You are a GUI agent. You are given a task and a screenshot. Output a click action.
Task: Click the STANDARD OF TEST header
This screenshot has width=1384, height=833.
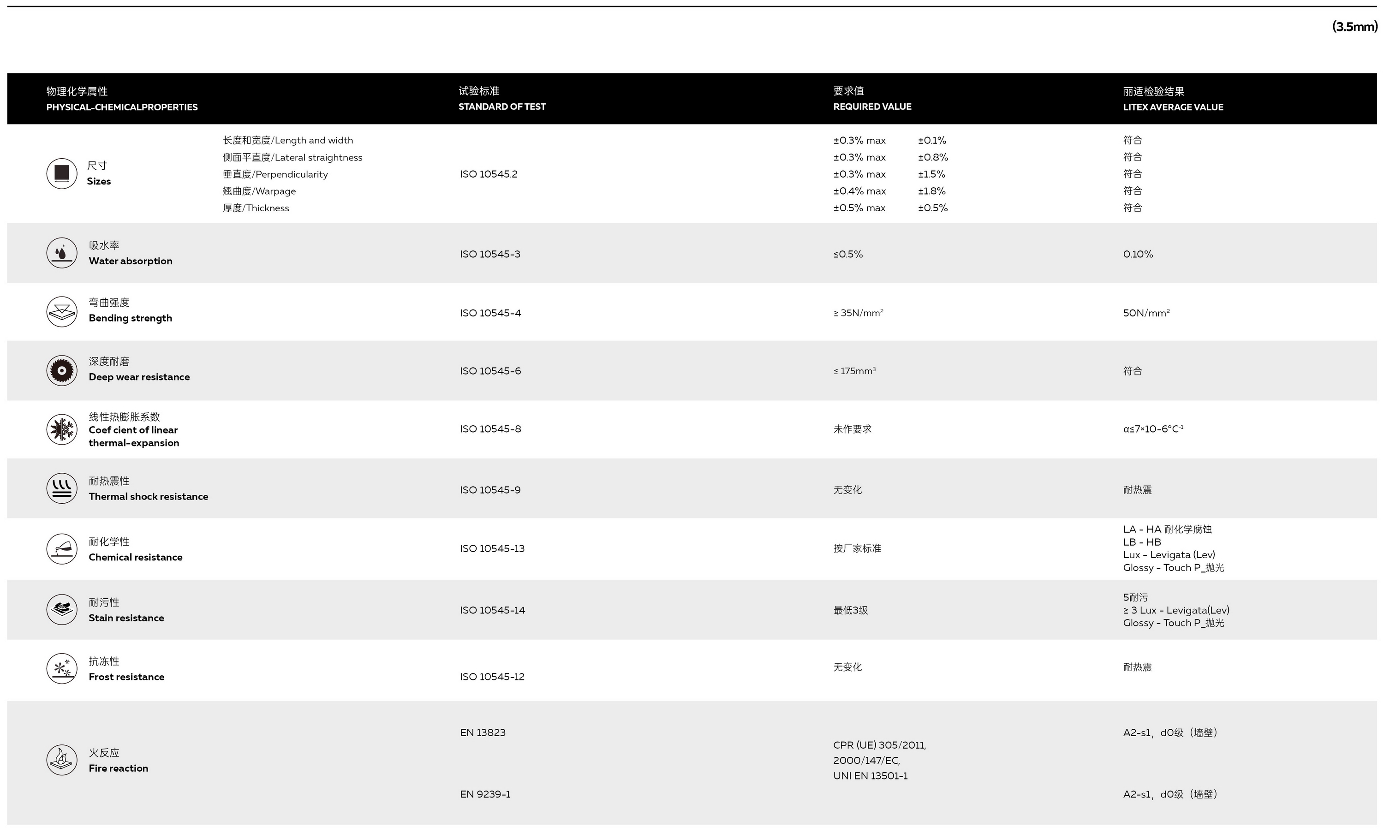coord(502,106)
